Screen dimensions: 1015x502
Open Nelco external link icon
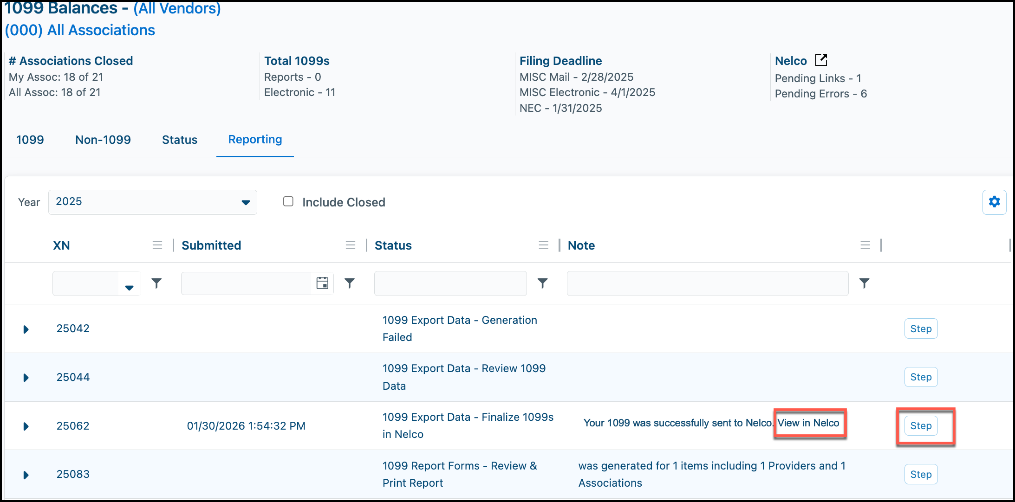[821, 60]
